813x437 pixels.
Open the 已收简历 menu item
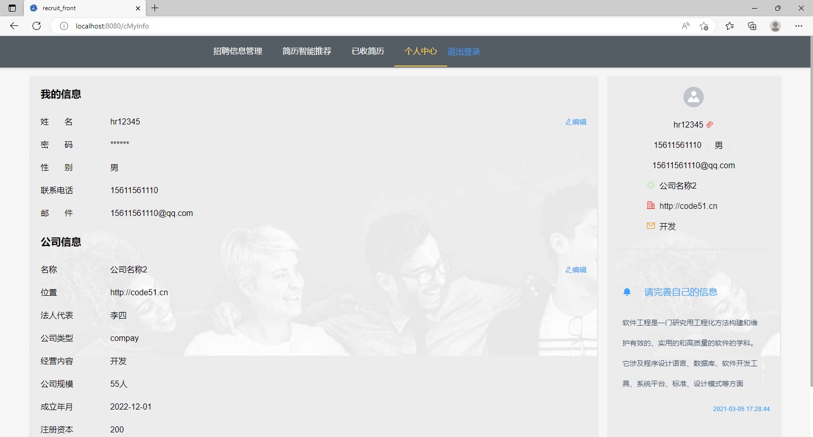click(x=368, y=51)
